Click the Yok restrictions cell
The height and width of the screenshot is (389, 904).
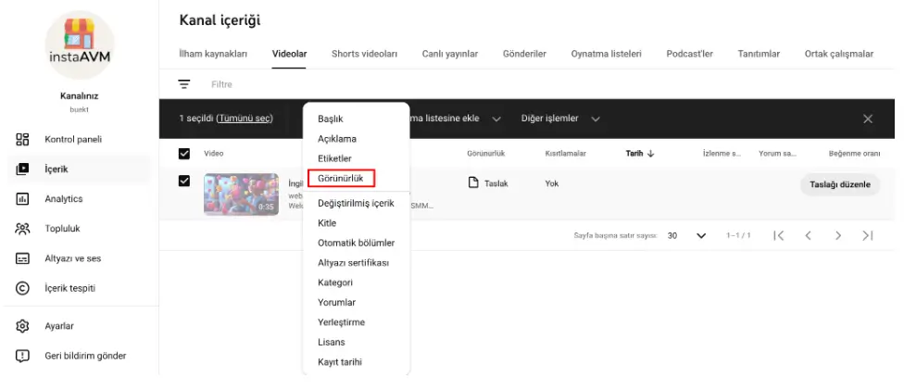click(x=552, y=183)
